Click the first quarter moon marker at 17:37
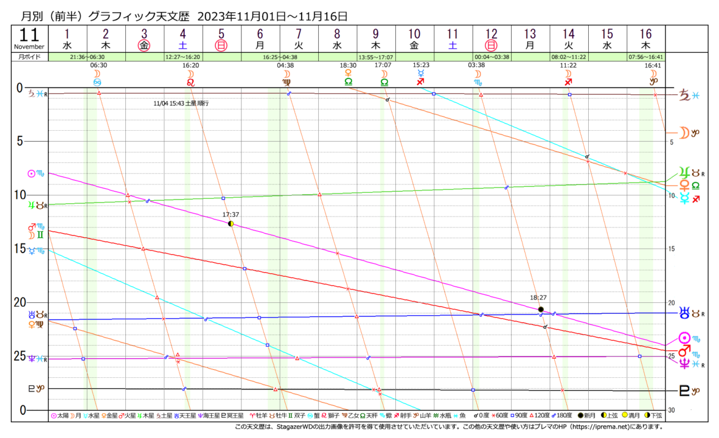Screen dimensions: 719x438 coord(231,223)
